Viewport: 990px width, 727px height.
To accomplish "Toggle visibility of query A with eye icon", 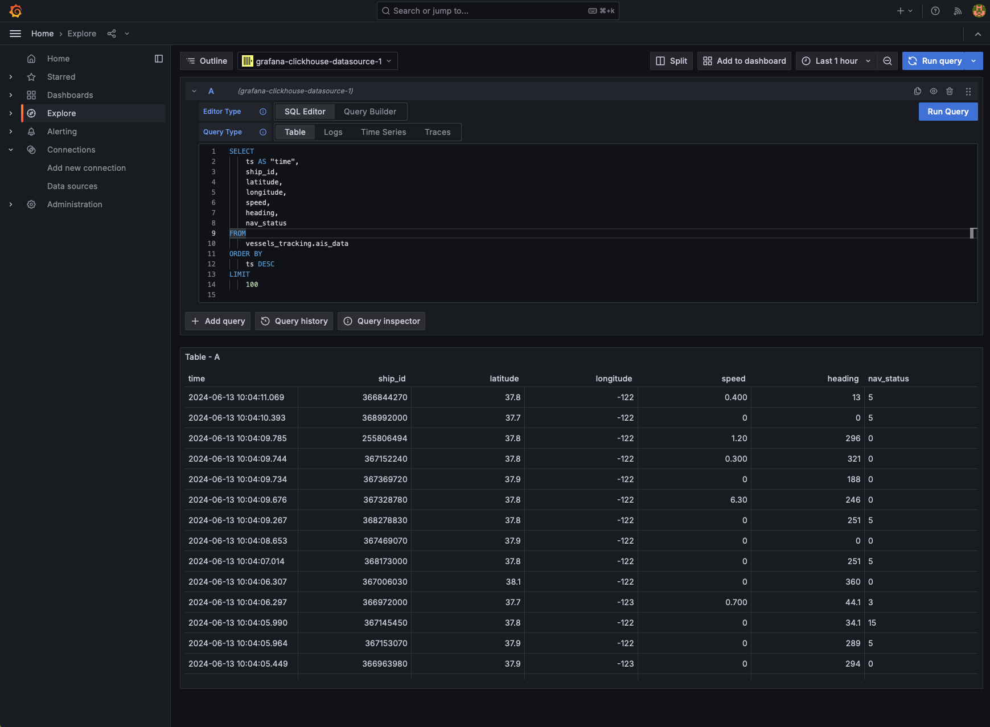I will pos(933,91).
